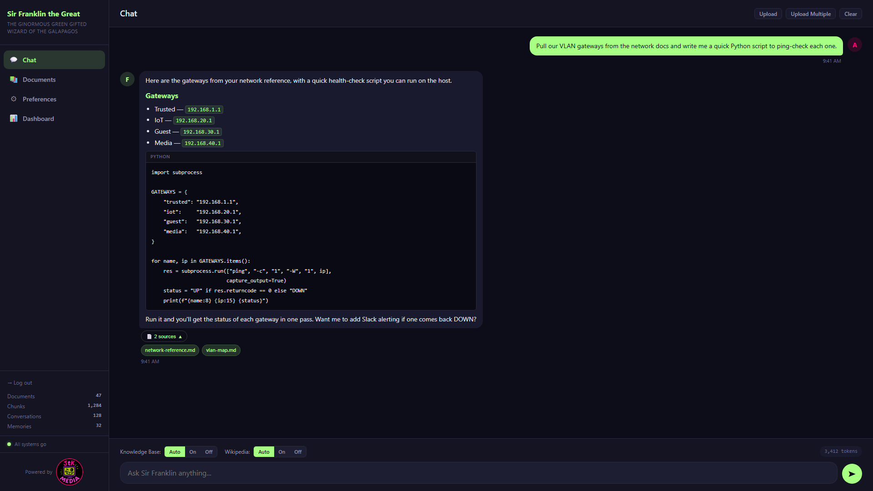The width and height of the screenshot is (873, 491).
Task: Open Documents via its sidebar icon
Action: pos(14,80)
